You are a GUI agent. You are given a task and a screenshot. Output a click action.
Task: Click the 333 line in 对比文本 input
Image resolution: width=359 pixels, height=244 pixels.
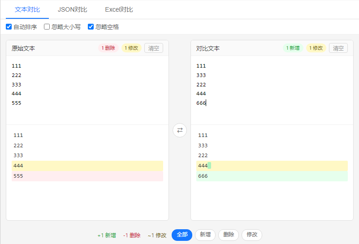(x=201, y=75)
